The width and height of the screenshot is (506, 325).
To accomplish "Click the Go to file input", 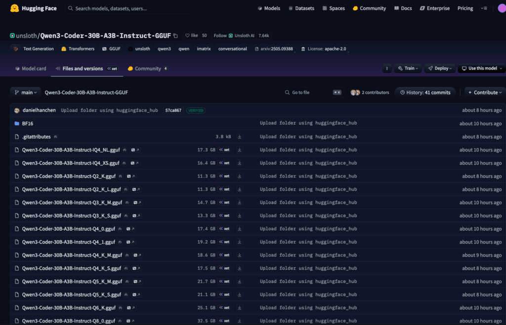I will 312,93.
